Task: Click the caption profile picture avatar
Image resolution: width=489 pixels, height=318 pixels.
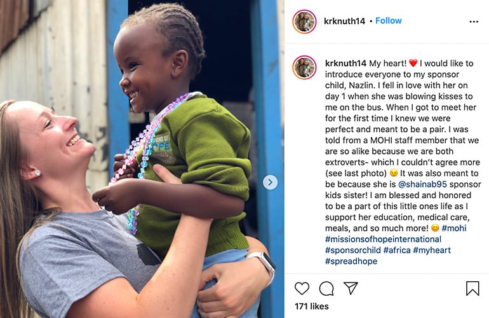Action: pos(304,67)
